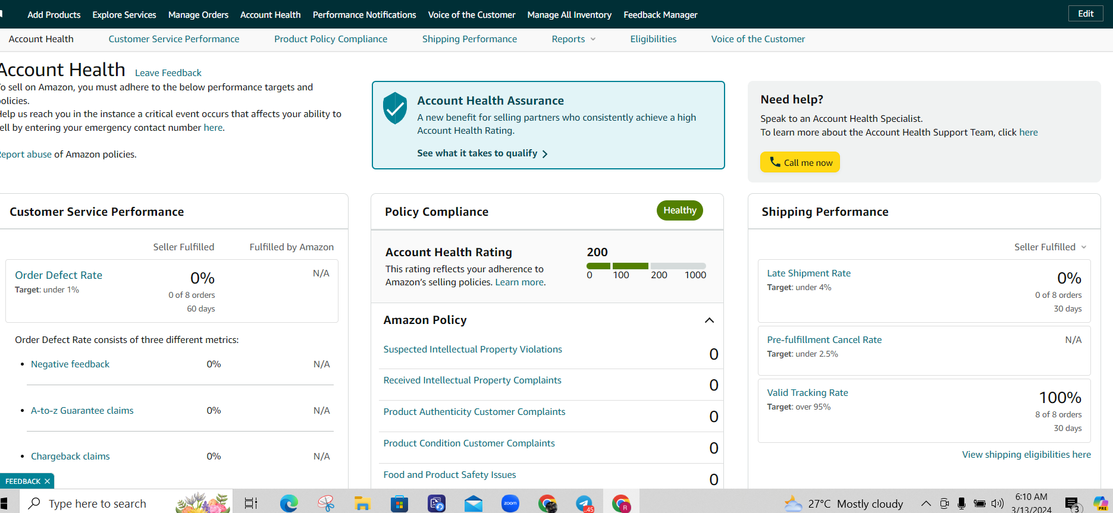Click the microphone tray icon
This screenshot has width=1113, height=513.
(x=961, y=503)
